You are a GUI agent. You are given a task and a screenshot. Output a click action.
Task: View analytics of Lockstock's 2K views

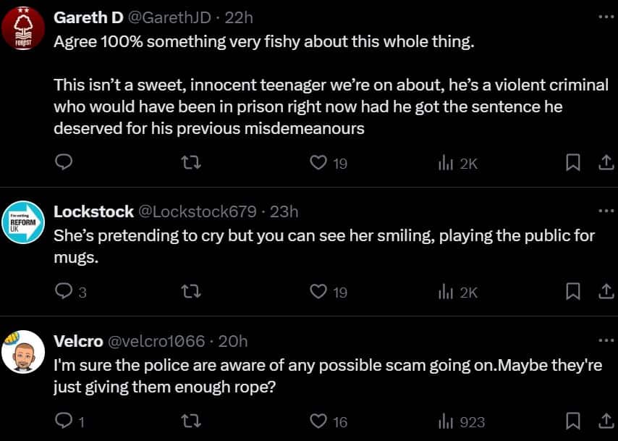457,293
